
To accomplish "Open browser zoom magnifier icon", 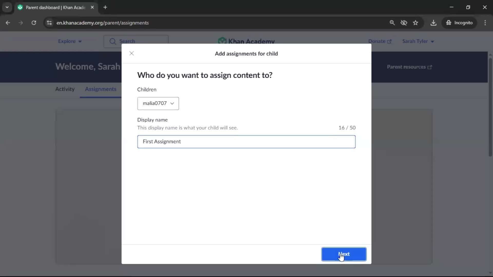I will pos(392,23).
